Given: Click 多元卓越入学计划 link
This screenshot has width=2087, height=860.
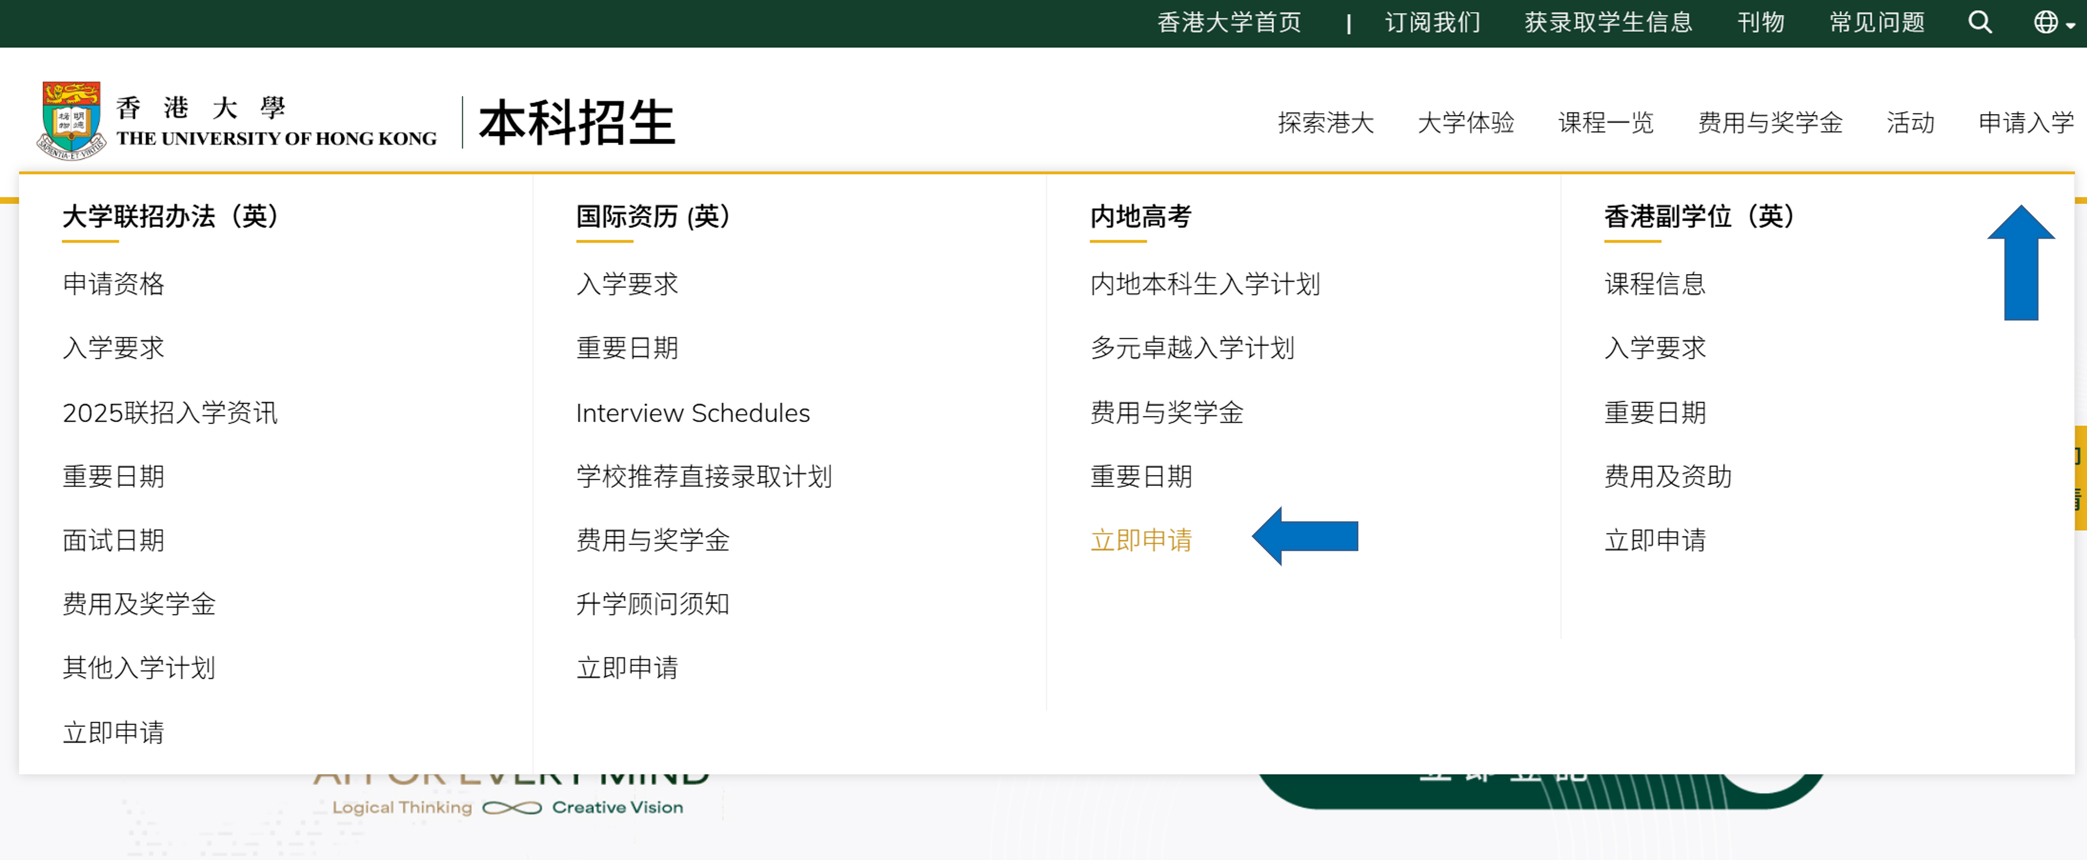Looking at the screenshot, I should pos(1192,348).
